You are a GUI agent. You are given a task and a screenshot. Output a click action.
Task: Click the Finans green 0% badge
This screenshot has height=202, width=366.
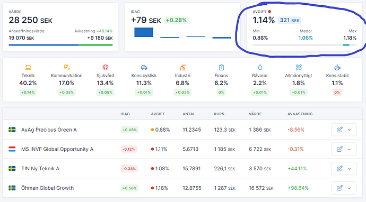tap(221, 93)
